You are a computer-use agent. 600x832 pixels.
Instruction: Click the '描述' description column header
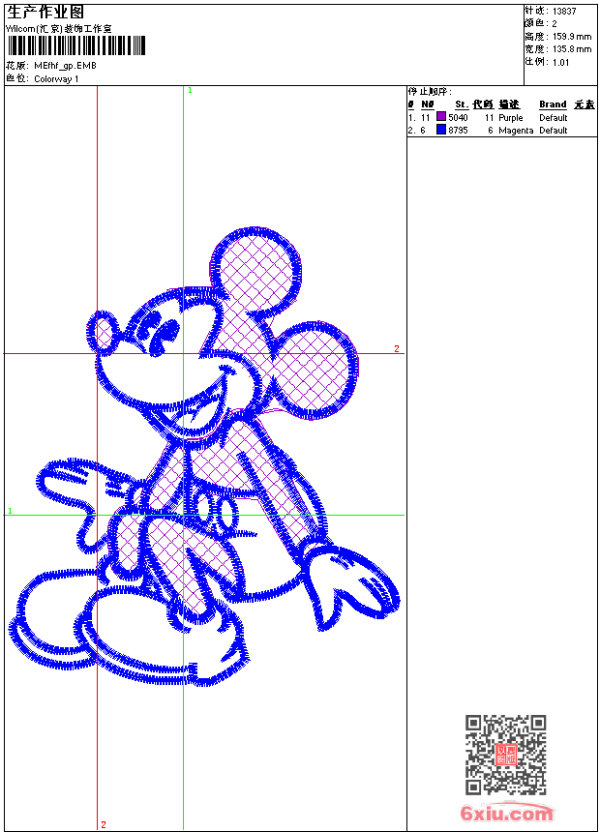(x=509, y=104)
